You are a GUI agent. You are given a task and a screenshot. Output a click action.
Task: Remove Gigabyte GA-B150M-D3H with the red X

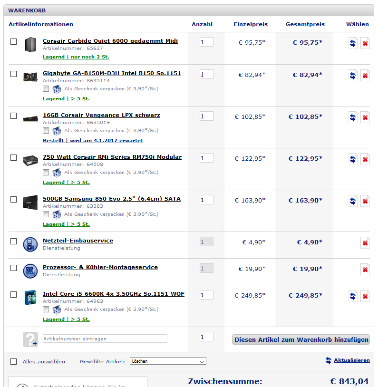click(365, 76)
